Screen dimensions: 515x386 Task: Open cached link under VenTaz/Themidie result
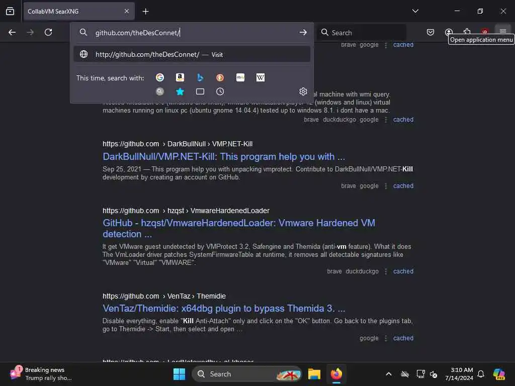coord(403,338)
